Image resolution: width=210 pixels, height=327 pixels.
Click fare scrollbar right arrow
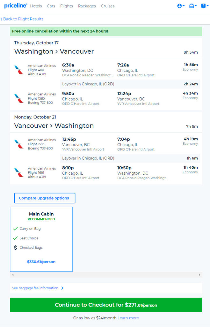tap(199, 275)
